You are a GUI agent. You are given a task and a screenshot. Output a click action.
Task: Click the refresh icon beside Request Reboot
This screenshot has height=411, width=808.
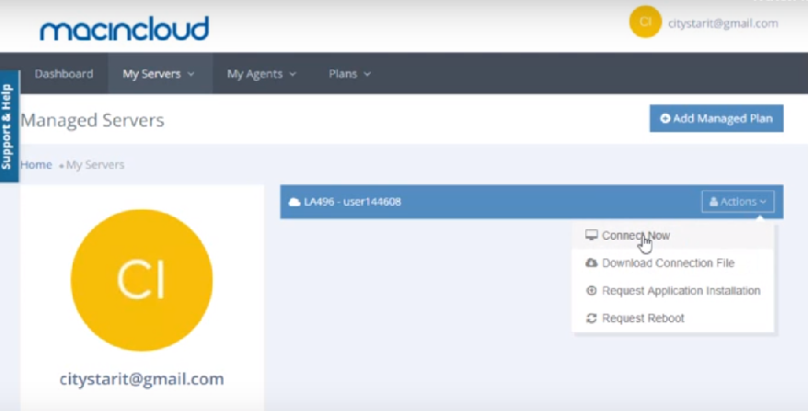click(591, 318)
